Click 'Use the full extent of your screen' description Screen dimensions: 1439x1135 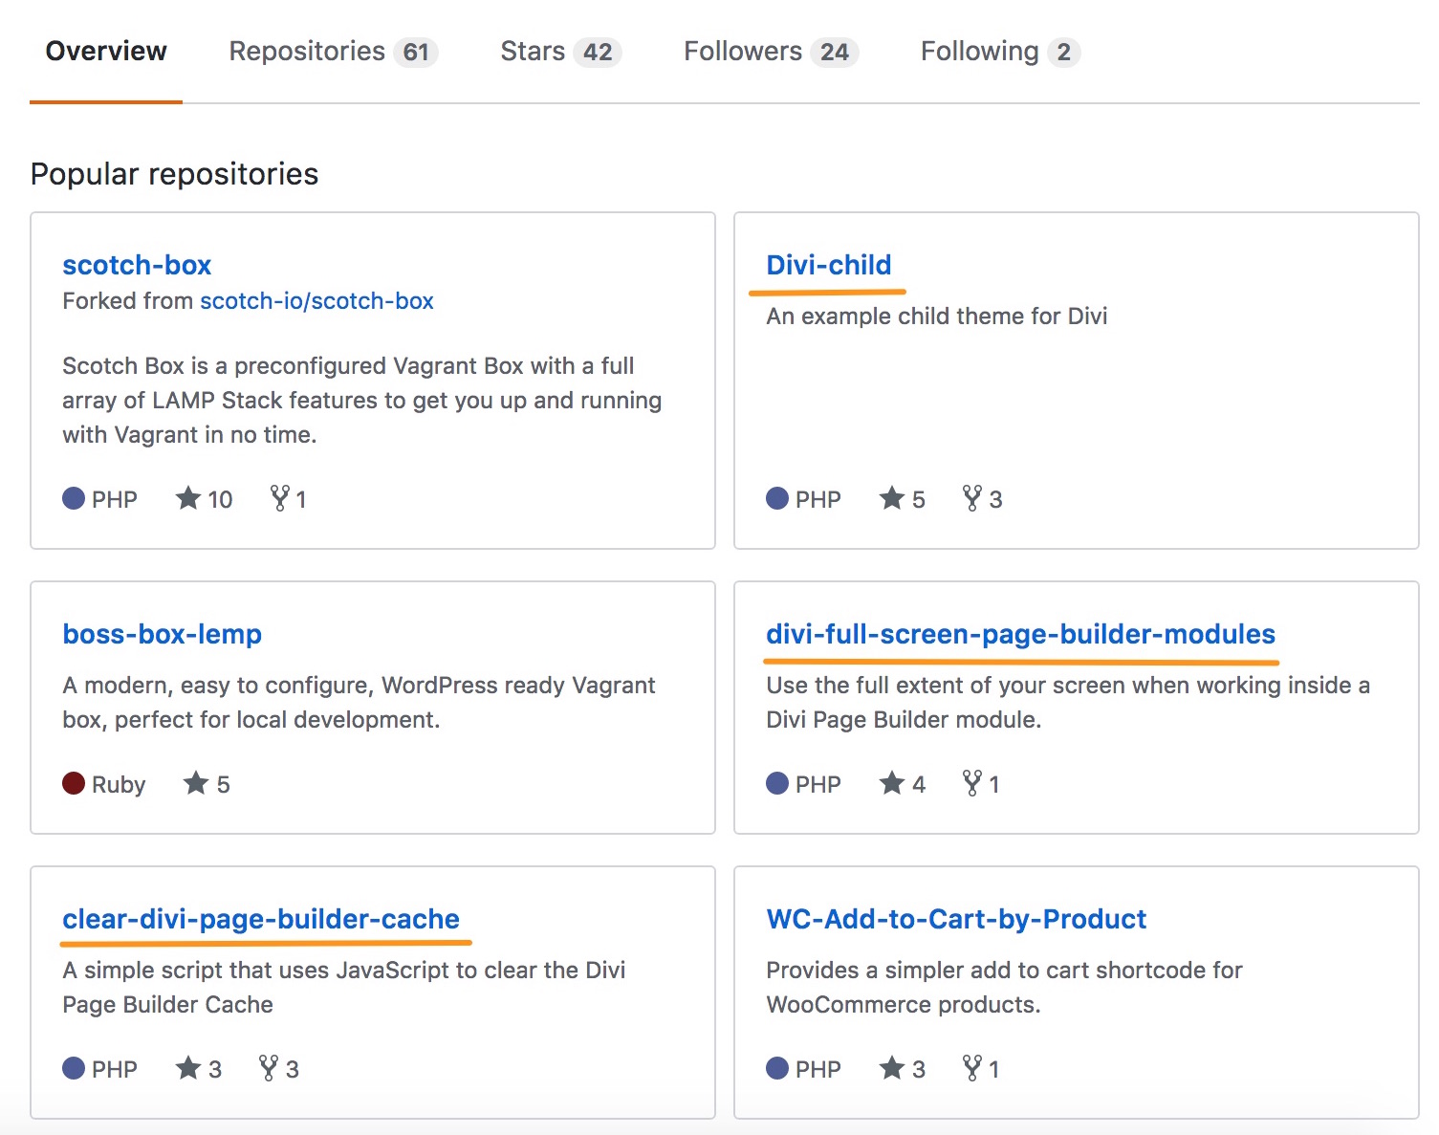[x=1068, y=703]
